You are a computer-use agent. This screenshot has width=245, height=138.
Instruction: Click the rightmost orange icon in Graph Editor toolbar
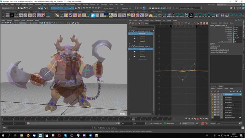point(207,23)
